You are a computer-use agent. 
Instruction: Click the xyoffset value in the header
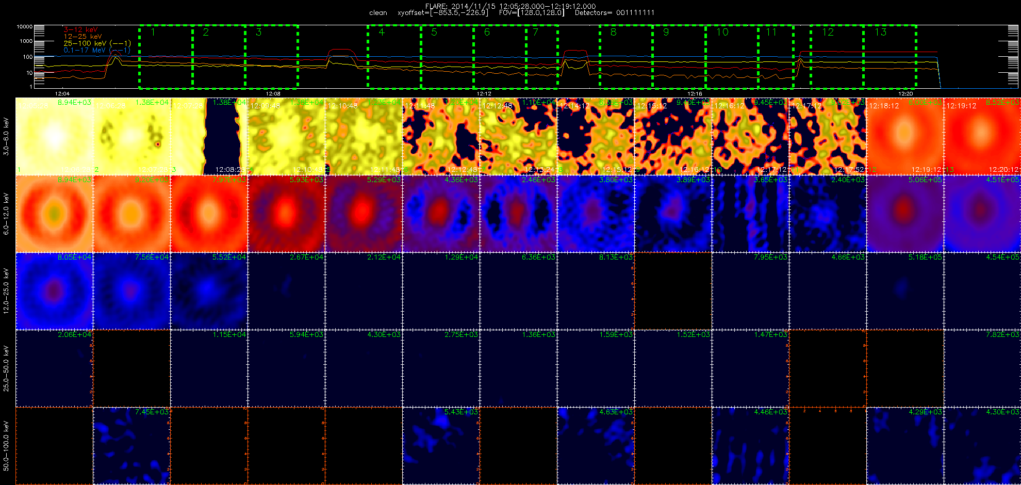pyautogui.click(x=442, y=12)
